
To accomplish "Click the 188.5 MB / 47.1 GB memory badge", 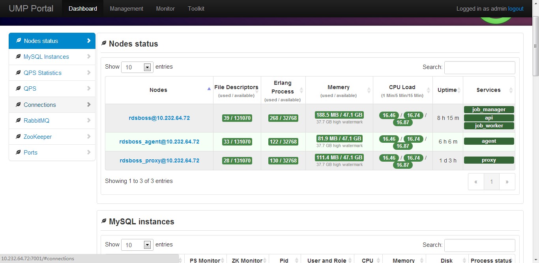I will [339, 115].
